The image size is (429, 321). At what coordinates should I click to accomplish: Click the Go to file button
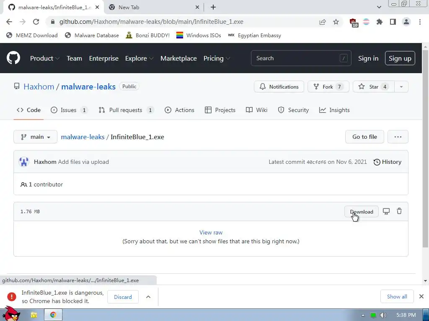(364, 137)
